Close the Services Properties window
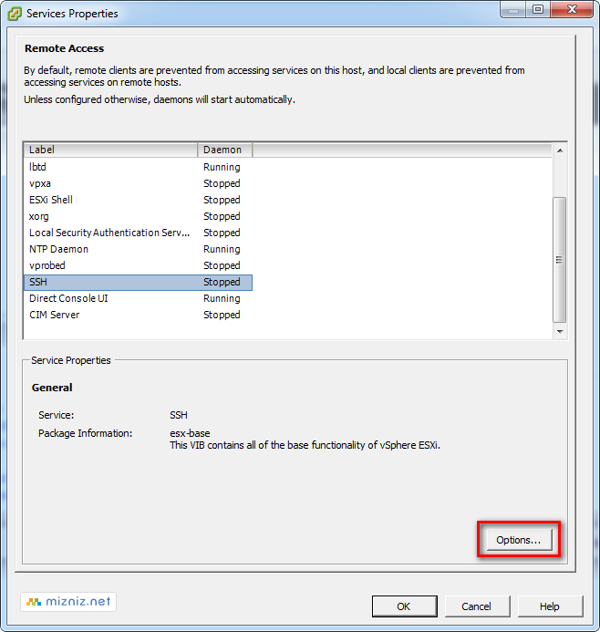Screen dimensions: 600x632 pyautogui.click(x=572, y=9)
